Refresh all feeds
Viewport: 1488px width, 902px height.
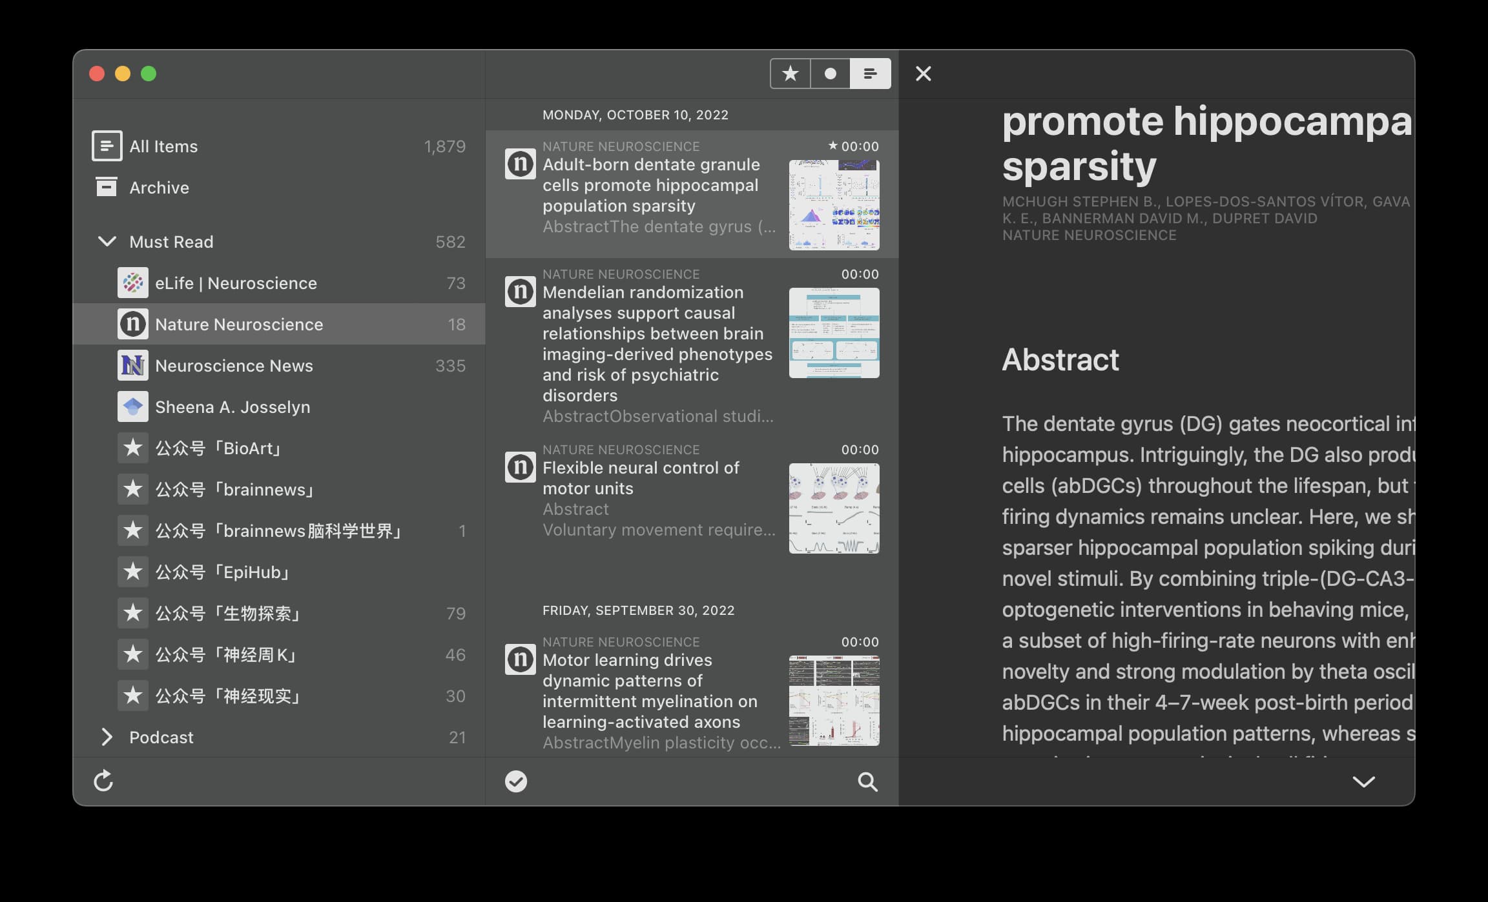point(103,781)
